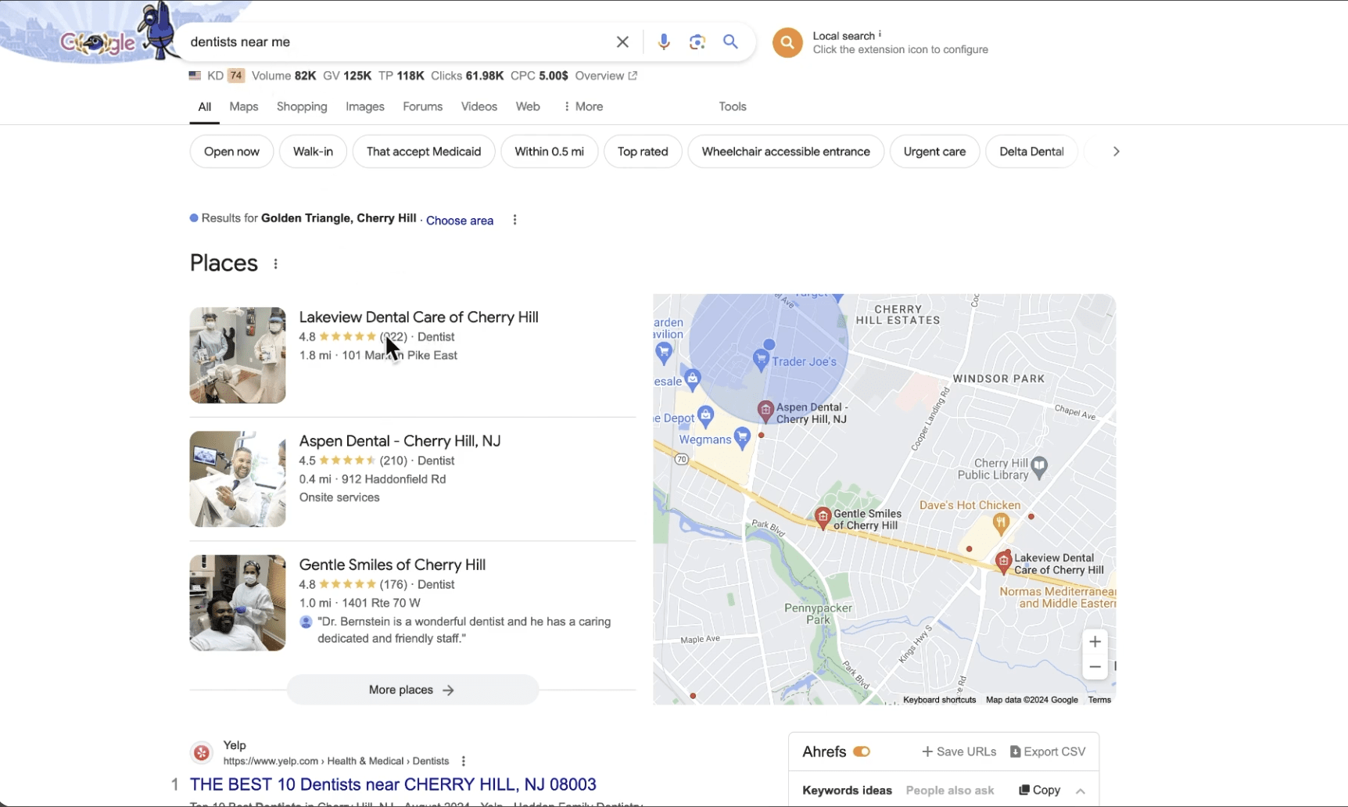
Task: Open the People also ask tab
Action: pyautogui.click(x=948, y=790)
